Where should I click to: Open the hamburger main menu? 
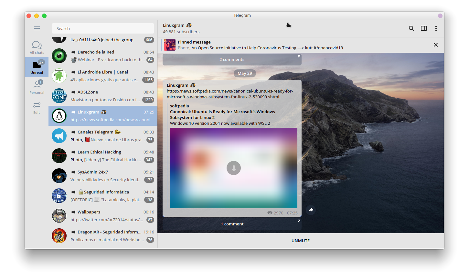click(37, 28)
